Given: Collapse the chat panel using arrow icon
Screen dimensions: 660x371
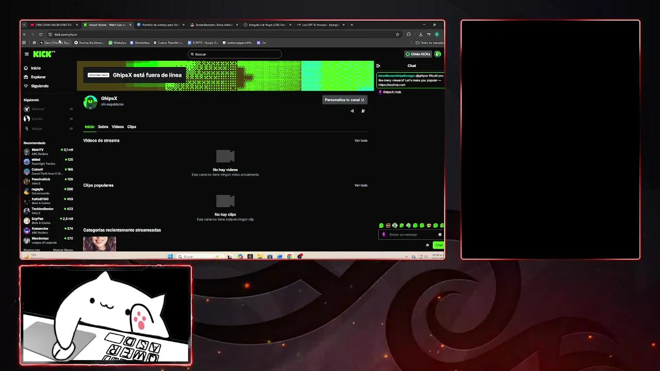Looking at the screenshot, I should coord(378,66).
